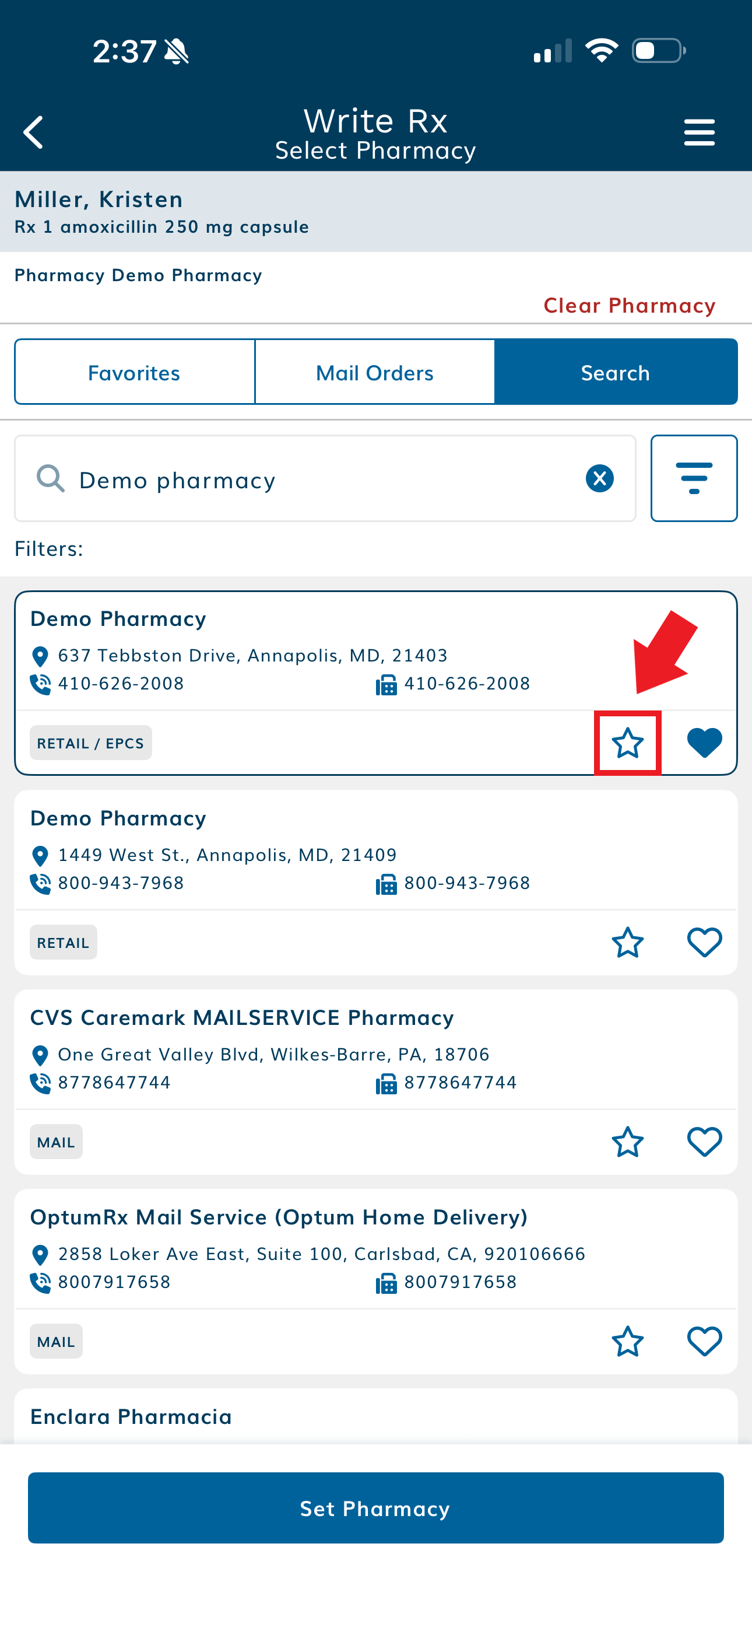Focus the Demo pharmacy search field

tap(317, 480)
